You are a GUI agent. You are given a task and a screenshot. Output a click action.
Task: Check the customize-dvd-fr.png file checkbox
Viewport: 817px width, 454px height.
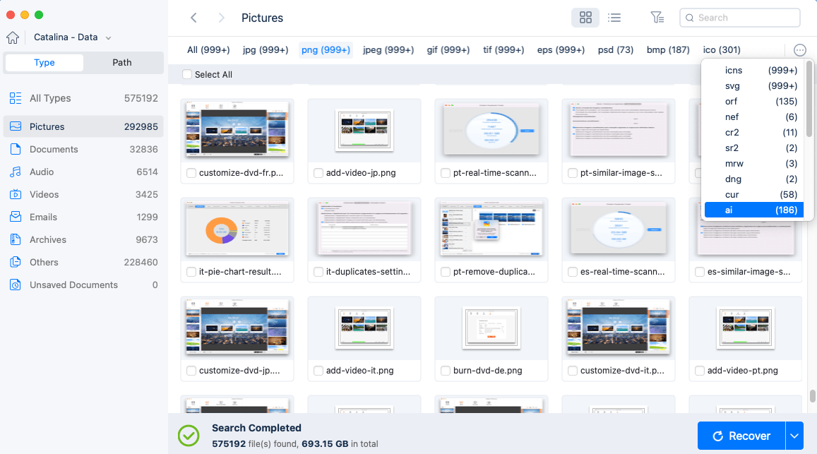click(191, 173)
